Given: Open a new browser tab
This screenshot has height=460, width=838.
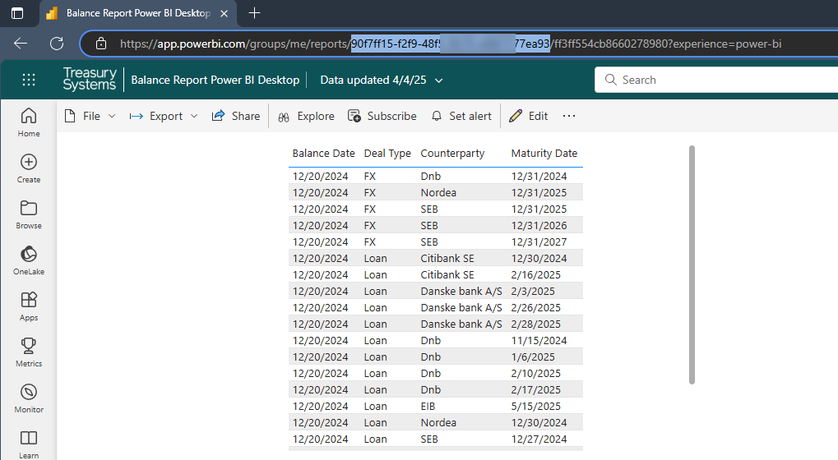Looking at the screenshot, I should point(254,13).
